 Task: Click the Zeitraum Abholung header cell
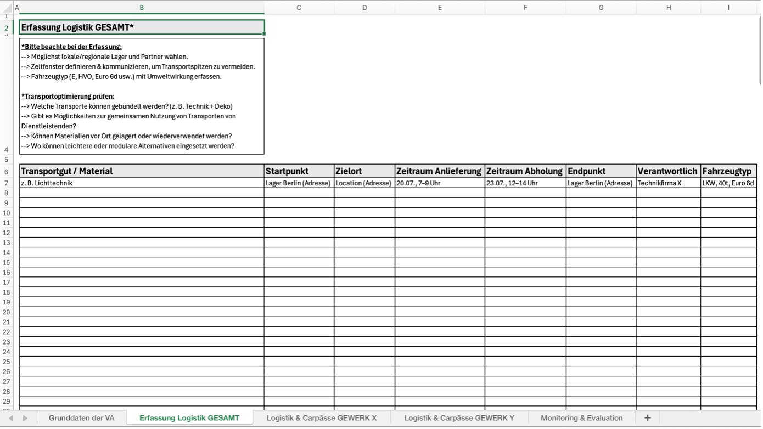pos(525,171)
